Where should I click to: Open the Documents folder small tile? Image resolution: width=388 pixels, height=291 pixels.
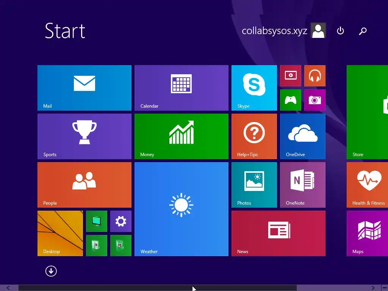point(97,246)
